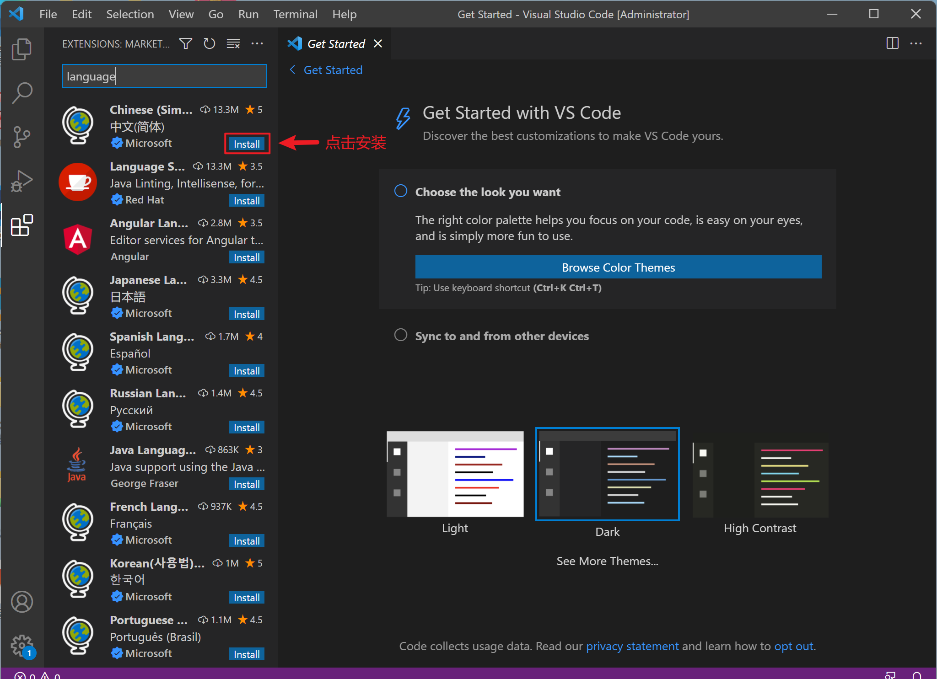Open See More Themes link
This screenshot has width=937, height=679.
click(x=607, y=561)
